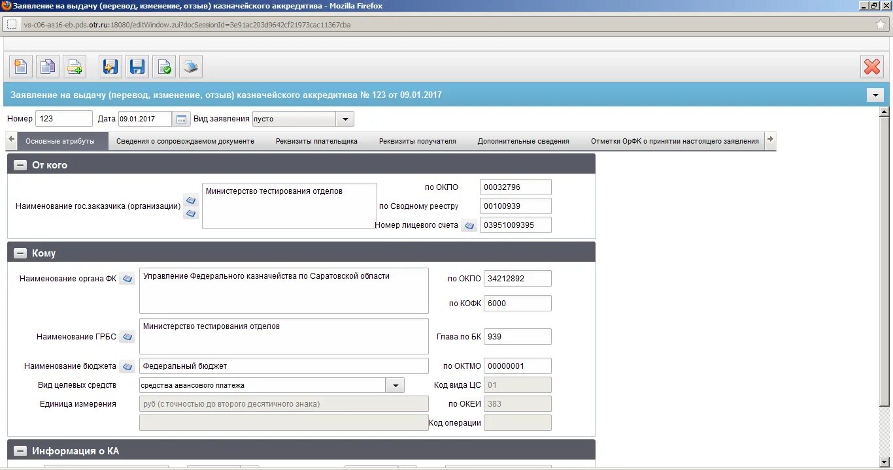Viewport: 893px width, 470px height.
Task: Click Управление Федерального казначейства text area
Action: (x=284, y=290)
